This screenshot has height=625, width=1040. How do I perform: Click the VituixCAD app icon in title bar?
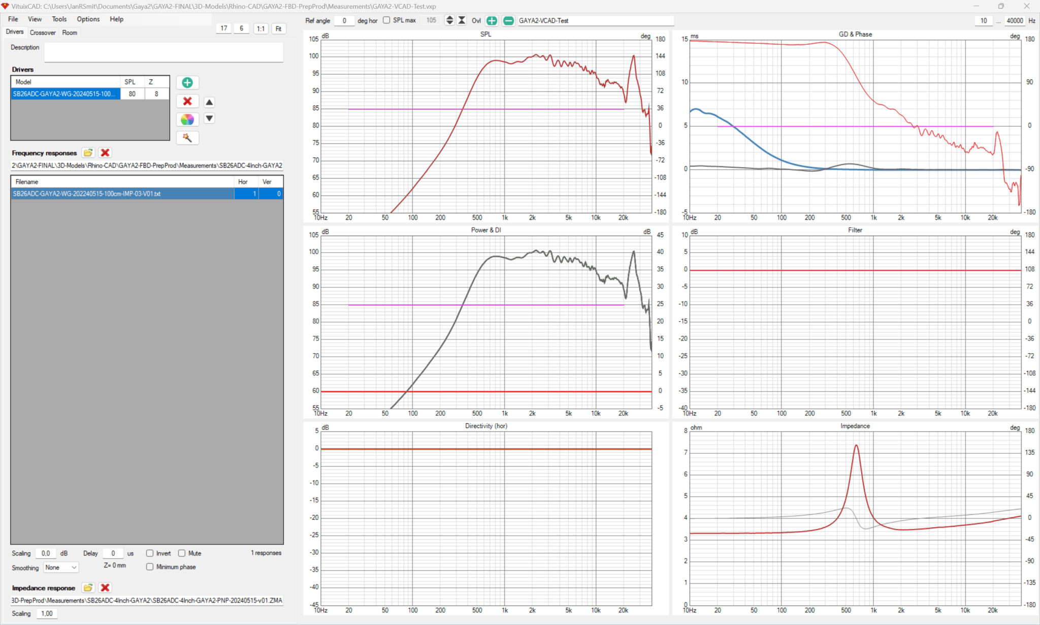coord(5,6)
